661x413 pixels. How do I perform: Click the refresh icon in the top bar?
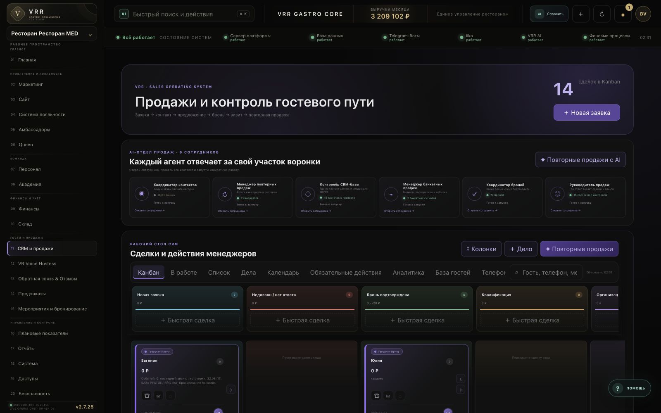[602, 14]
